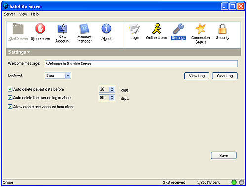The image size is (247, 187).
Task: Open the Help menu
Action: 35,14
